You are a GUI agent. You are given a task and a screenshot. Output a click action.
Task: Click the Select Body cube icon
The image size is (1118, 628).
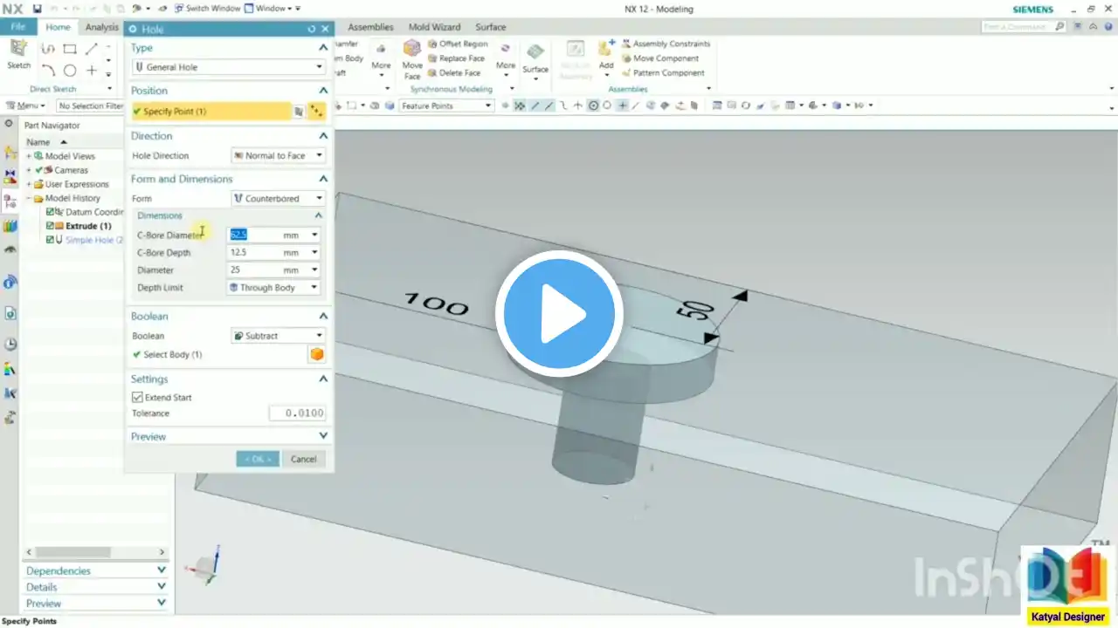(x=316, y=354)
